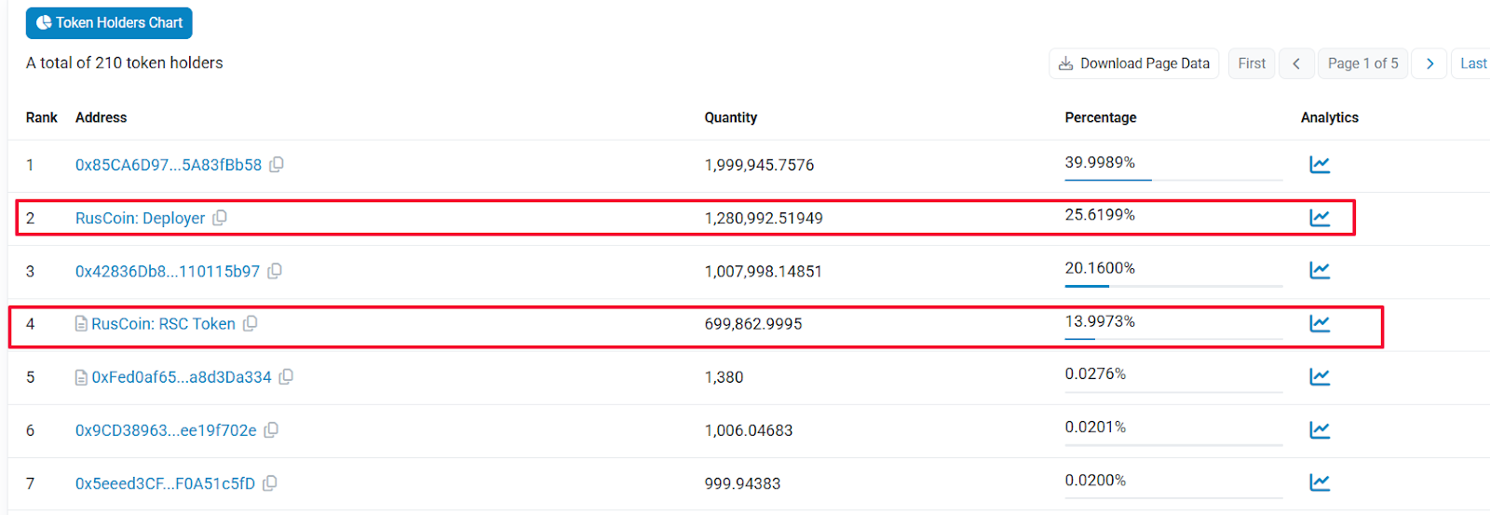The width and height of the screenshot is (1490, 515).
Task: View analytics for rank 1 holder
Action: pyautogui.click(x=1320, y=165)
